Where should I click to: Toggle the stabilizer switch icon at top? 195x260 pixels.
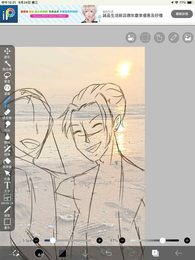coord(131,38)
